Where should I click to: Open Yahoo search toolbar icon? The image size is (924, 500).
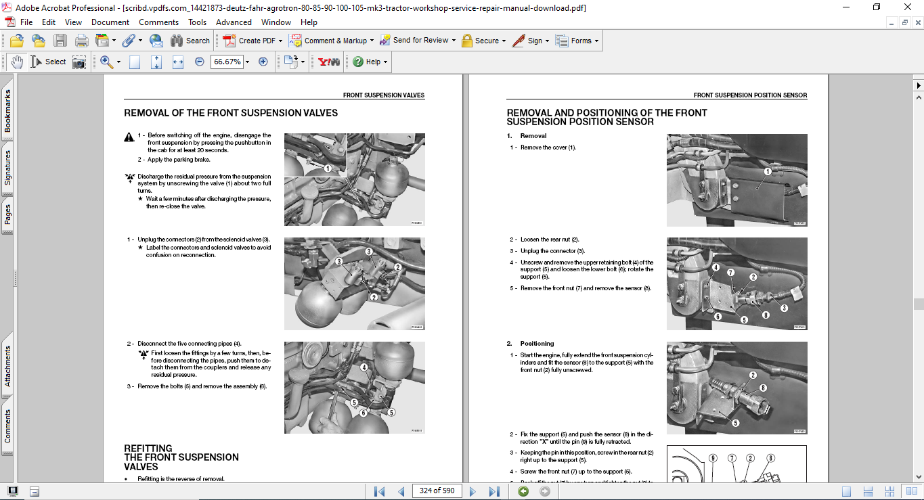328,62
